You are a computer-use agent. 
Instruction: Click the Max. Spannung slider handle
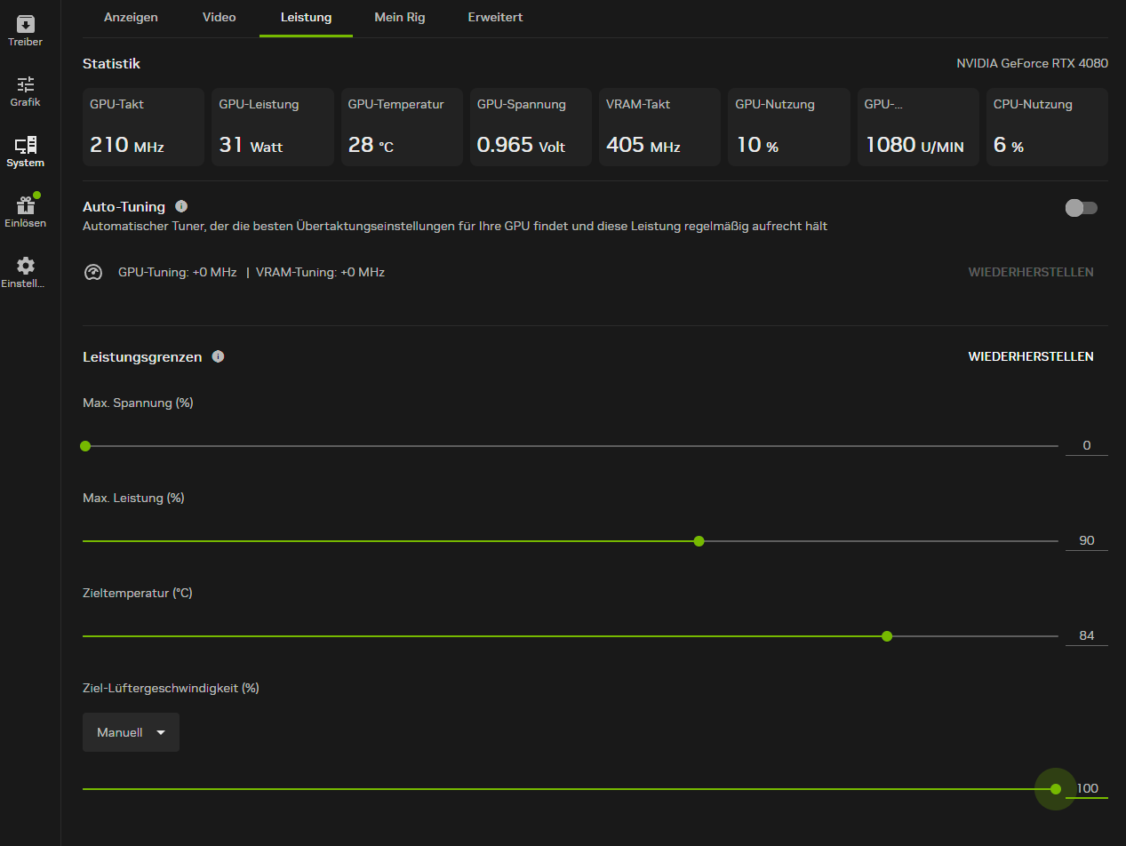point(85,446)
